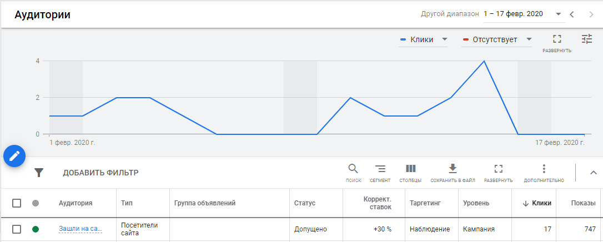
Task: Check the select-all header checkbox
Action: pyautogui.click(x=17, y=203)
